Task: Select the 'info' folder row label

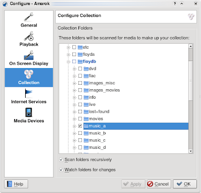Action: pyautogui.click(x=92, y=97)
